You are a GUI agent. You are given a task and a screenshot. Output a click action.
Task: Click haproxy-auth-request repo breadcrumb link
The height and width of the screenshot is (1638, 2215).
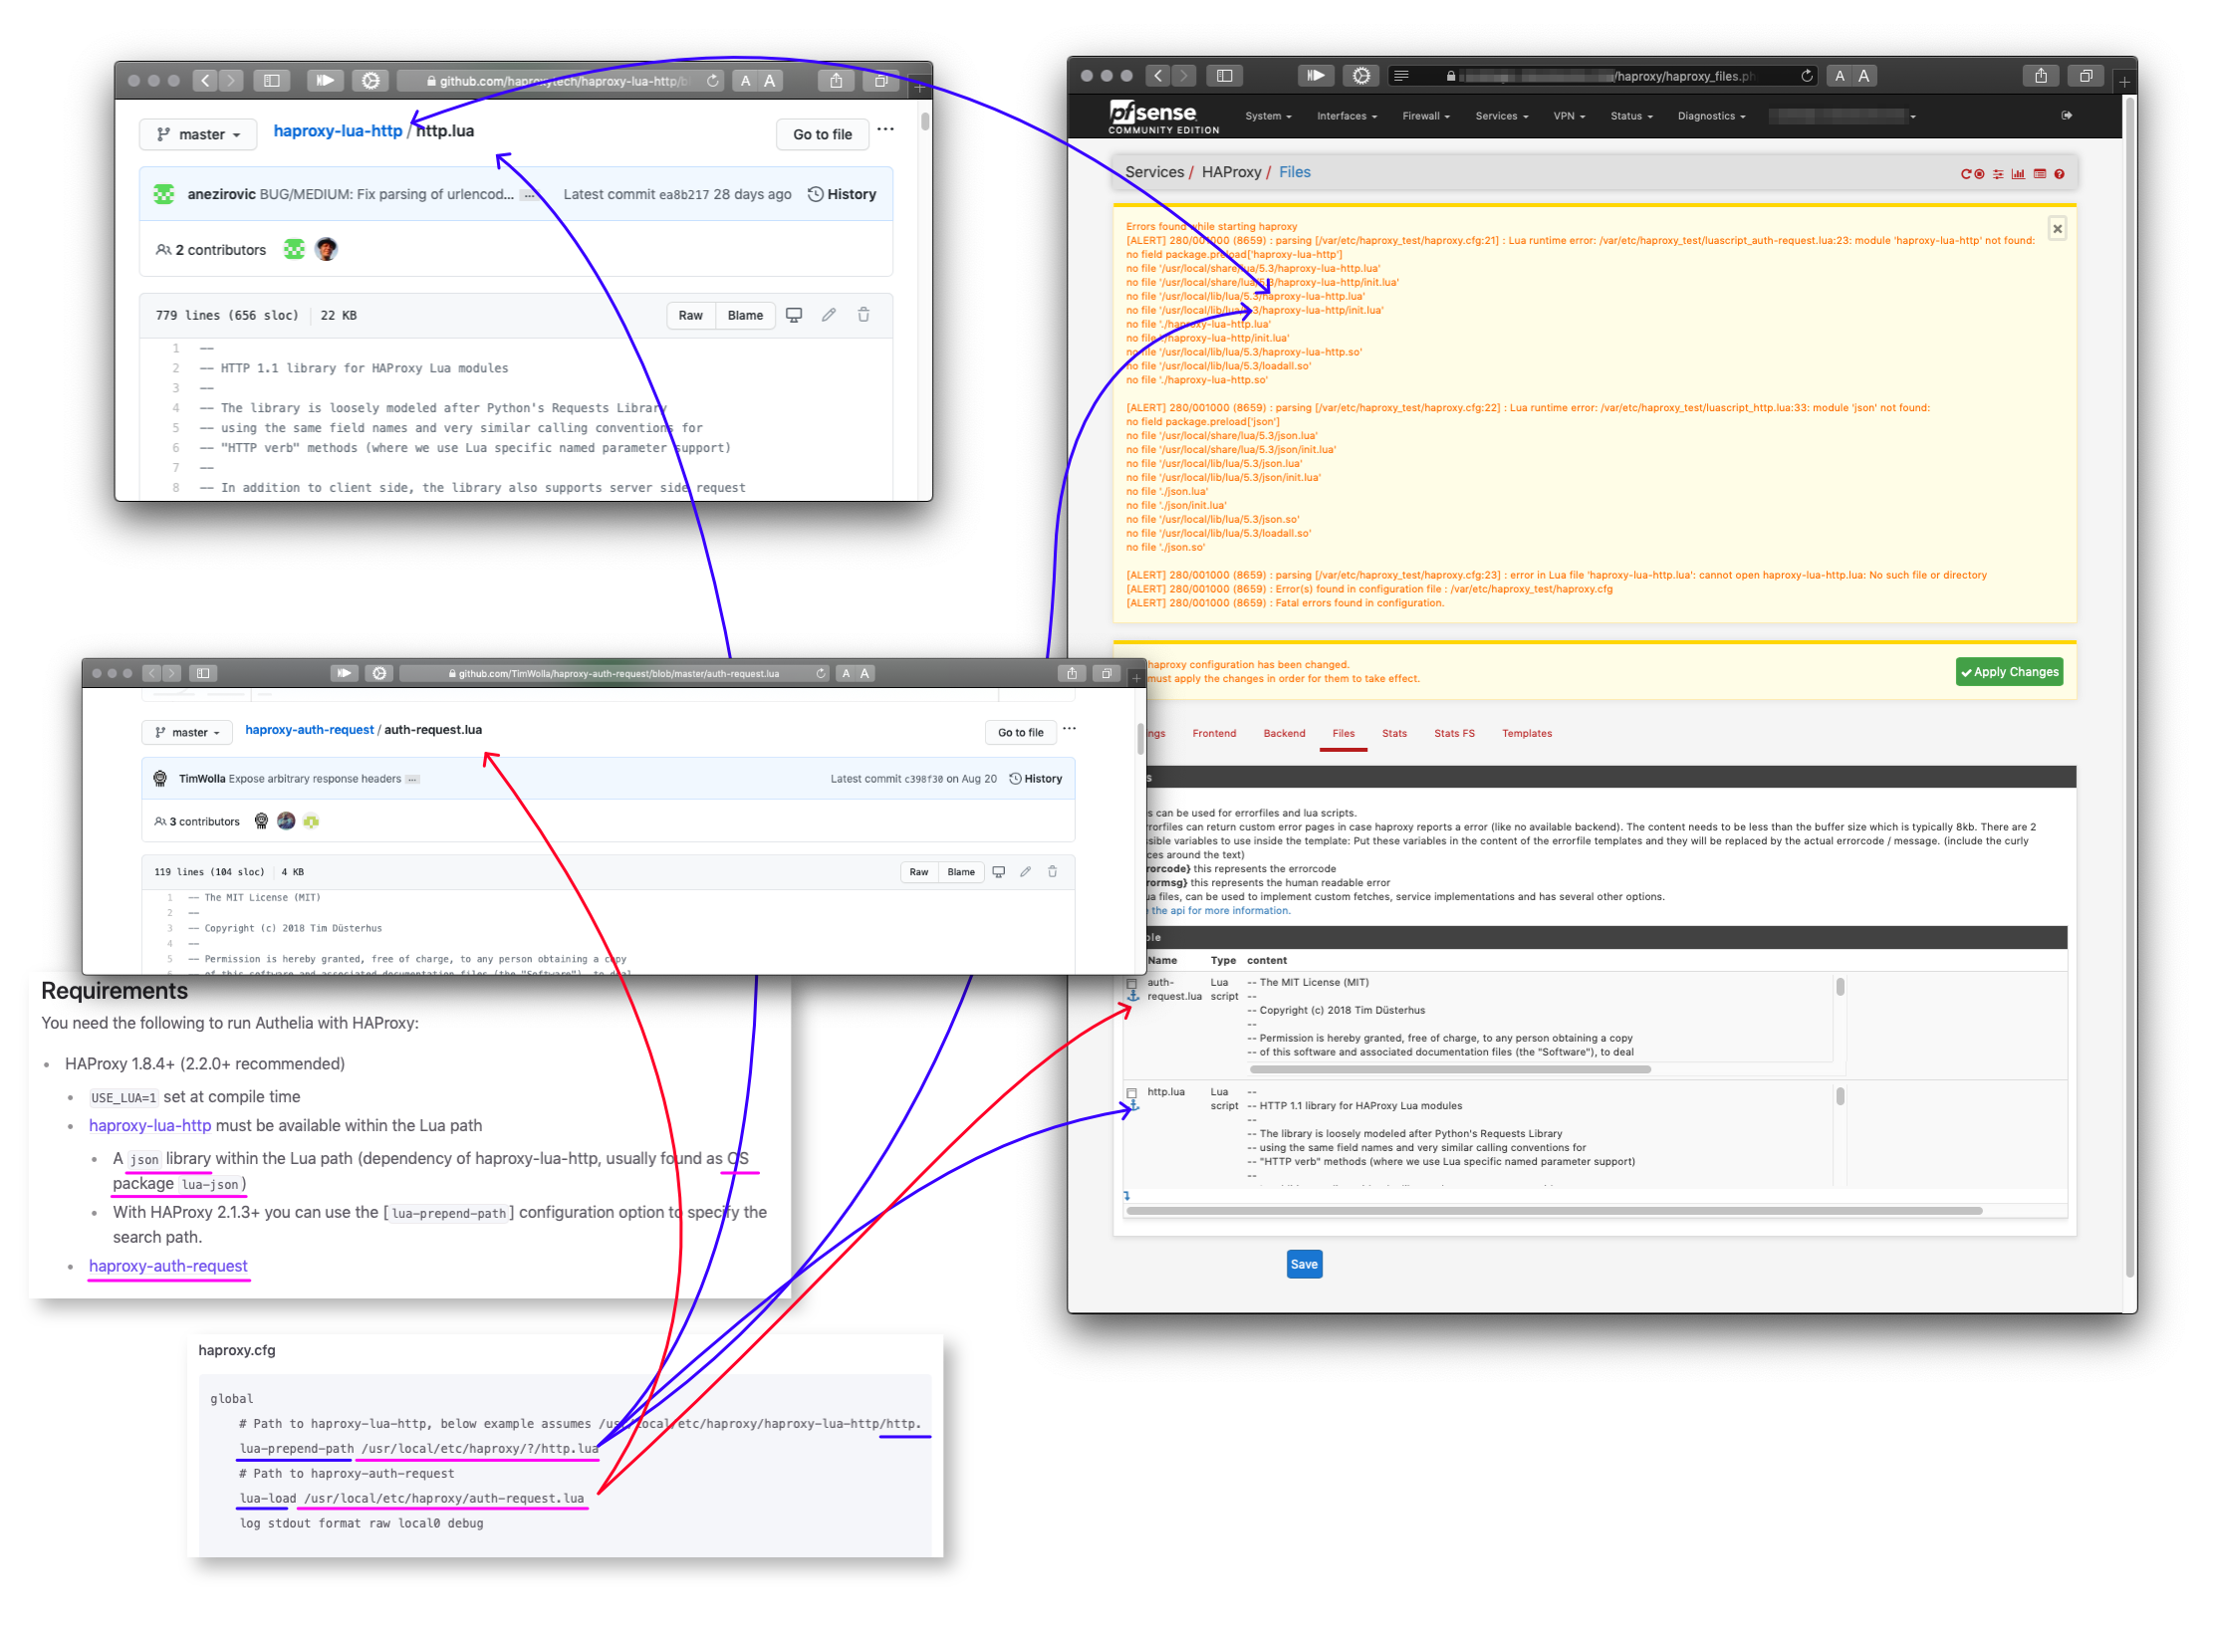tap(309, 730)
